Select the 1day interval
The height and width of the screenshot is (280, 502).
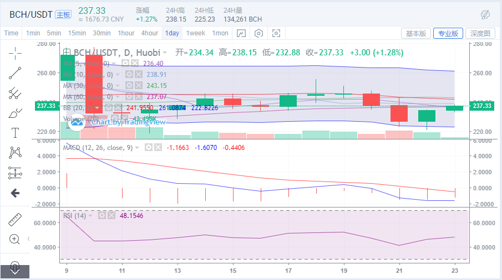click(172, 33)
